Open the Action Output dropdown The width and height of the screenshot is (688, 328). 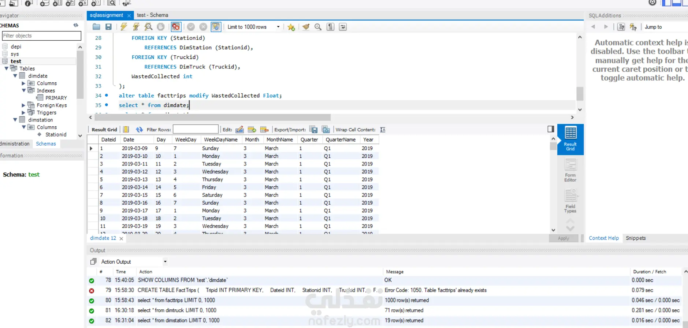click(165, 262)
